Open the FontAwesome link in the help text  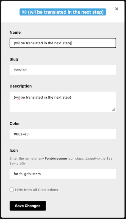tap(56, 159)
